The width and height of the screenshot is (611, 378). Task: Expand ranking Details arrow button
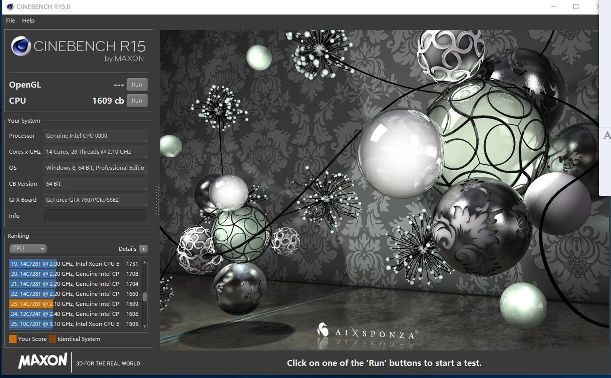click(x=144, y=249)
